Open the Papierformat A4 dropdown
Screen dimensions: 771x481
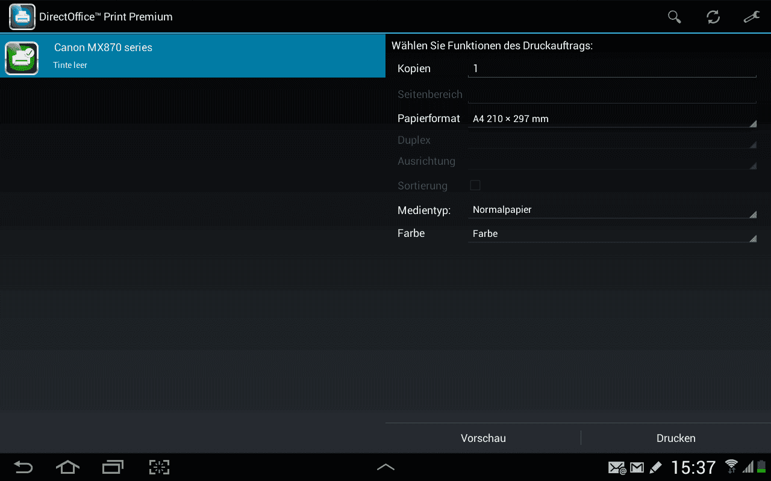coord(612,118)
